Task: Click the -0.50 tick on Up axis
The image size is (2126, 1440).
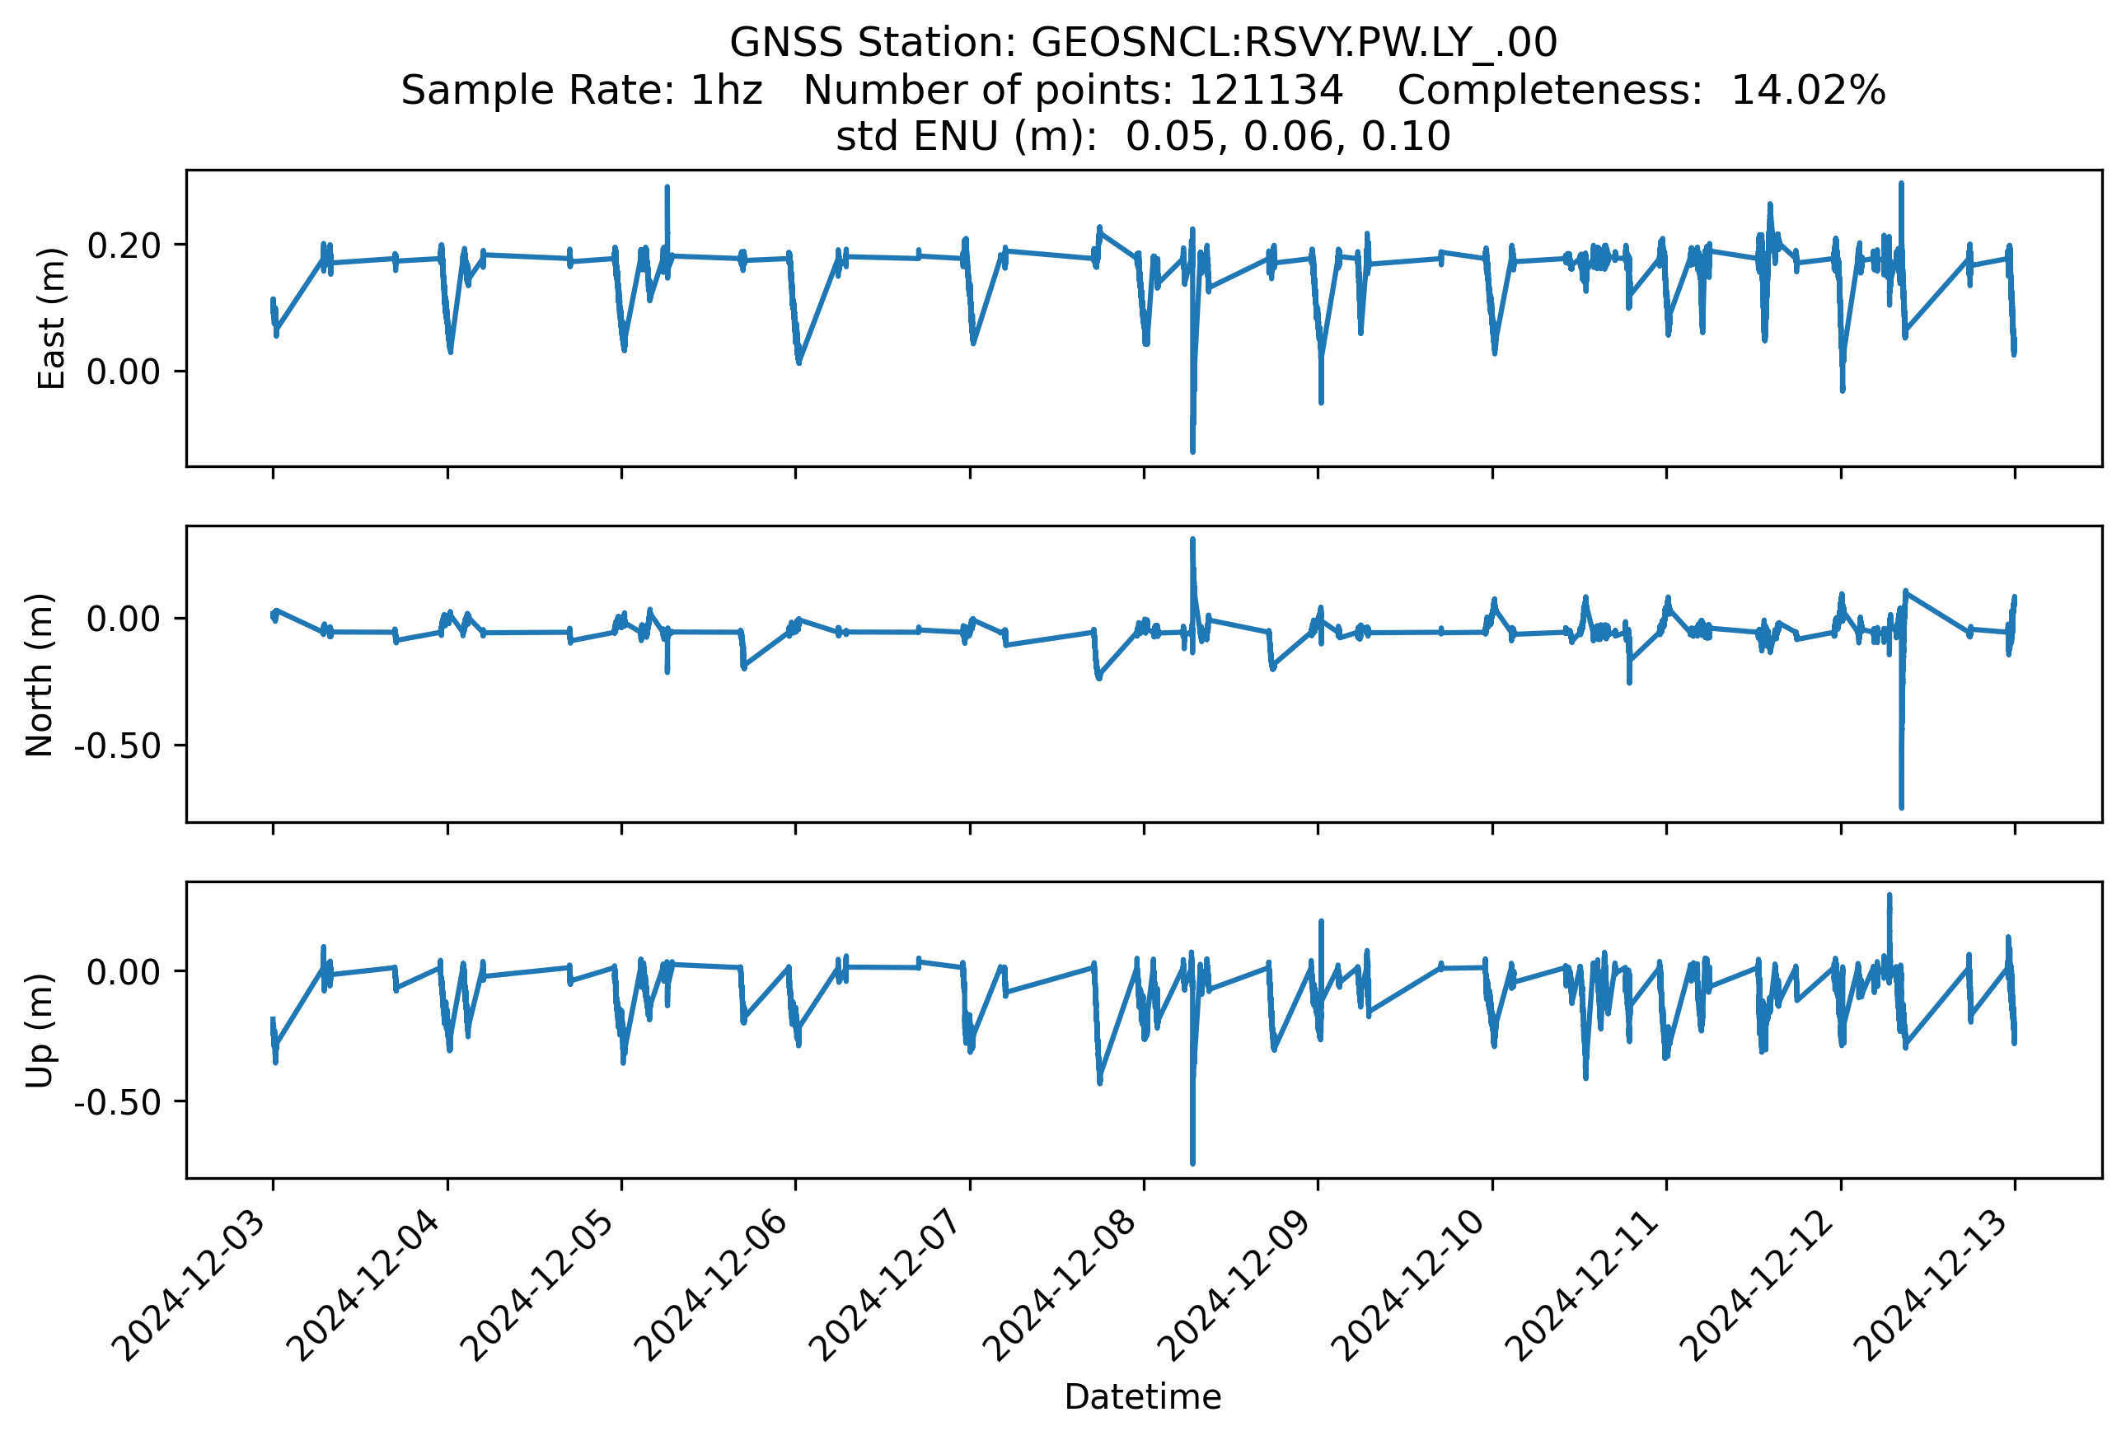Action: [x=117, y=1101]
